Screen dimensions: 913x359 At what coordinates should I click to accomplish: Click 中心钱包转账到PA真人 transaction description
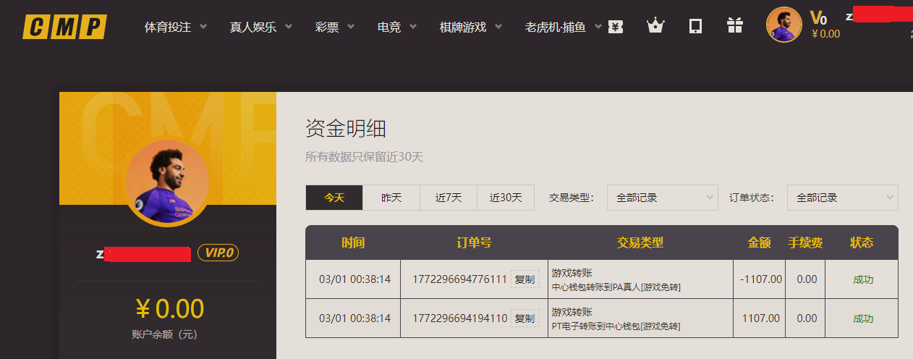[x=616, y=287]
